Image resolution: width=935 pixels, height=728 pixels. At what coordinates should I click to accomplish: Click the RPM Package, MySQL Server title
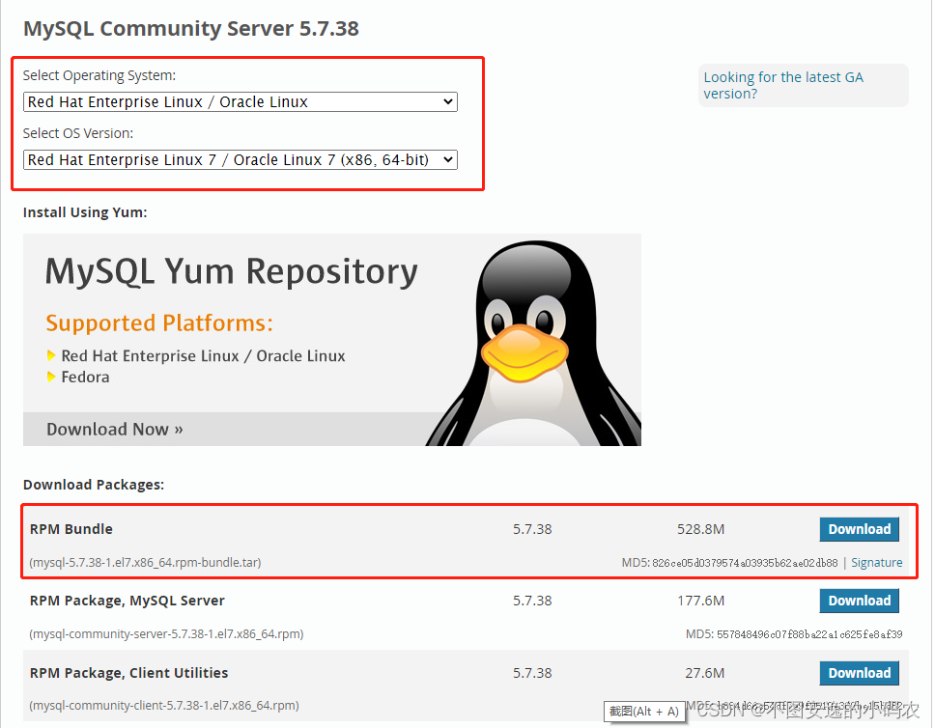[x=127, y=601]
